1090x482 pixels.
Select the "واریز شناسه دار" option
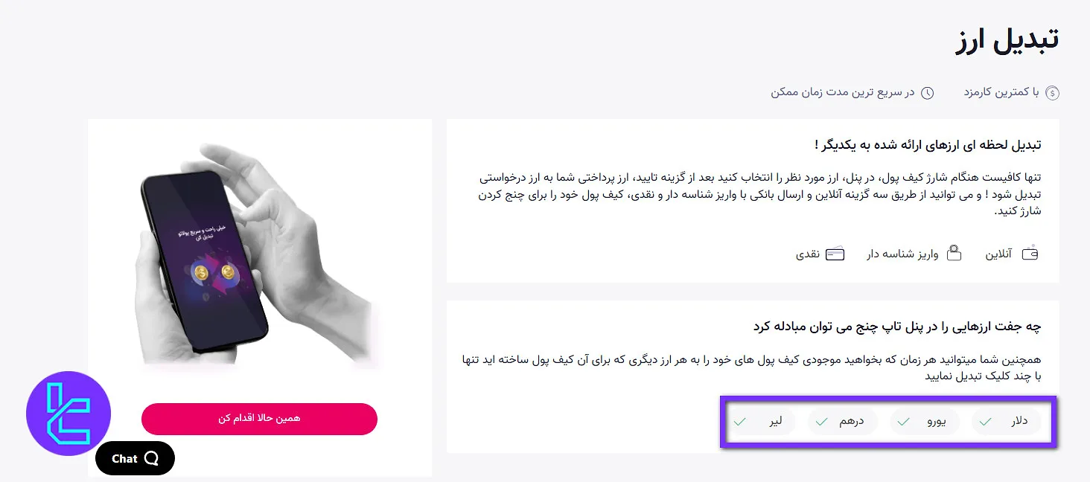tap(914, 253)
